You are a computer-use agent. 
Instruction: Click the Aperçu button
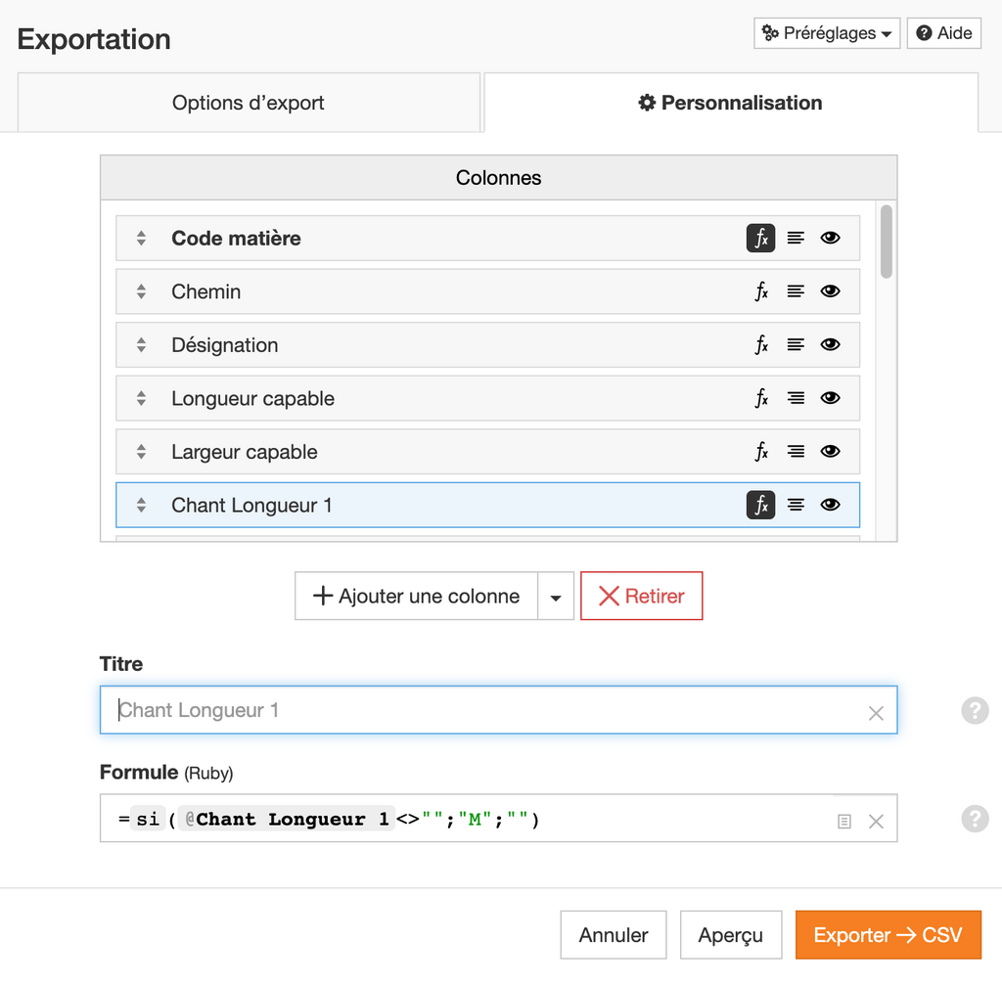click(x=731, y=935)
